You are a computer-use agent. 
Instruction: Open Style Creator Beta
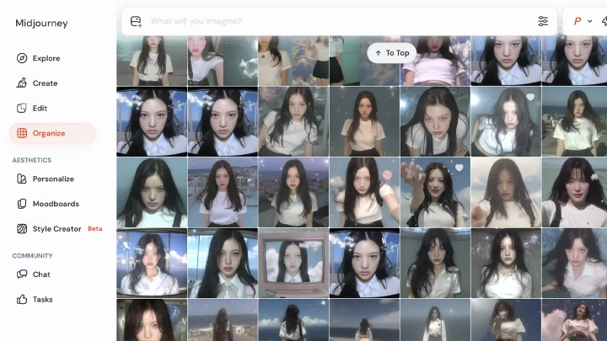coord(56,228)
